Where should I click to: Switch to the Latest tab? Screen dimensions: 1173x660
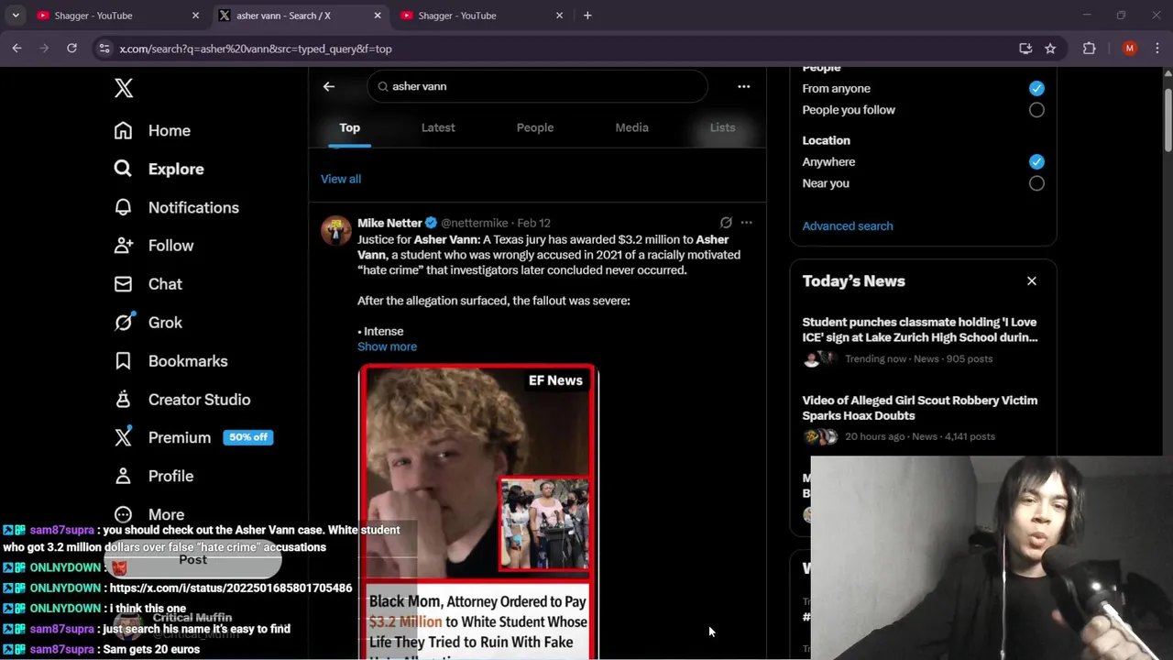point(438,127)
